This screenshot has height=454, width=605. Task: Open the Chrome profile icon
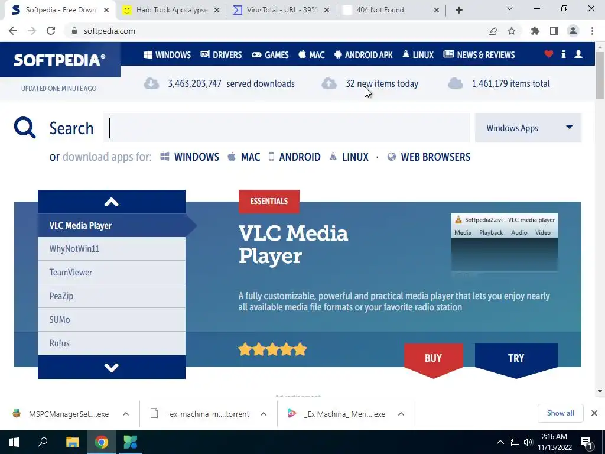click(x=573, y=31)
